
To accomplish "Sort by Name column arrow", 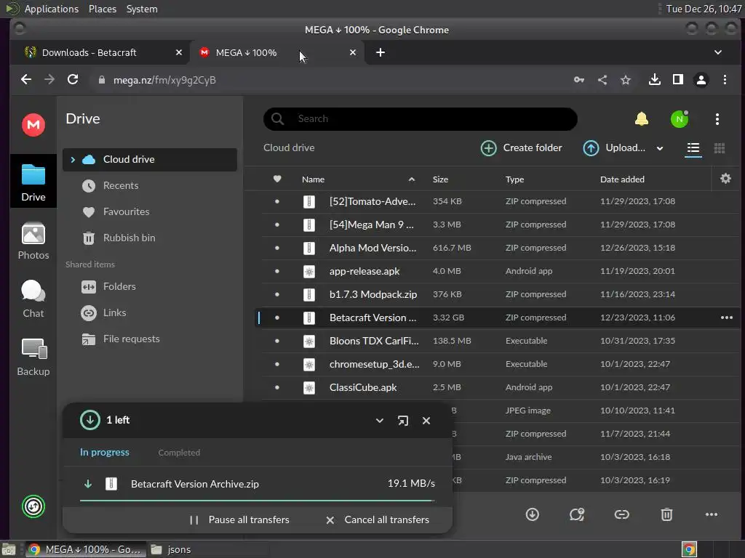I will (412, 179).
